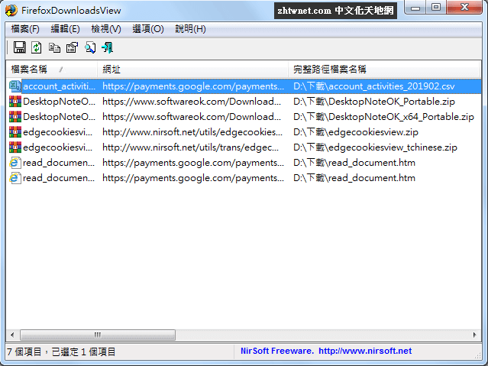Click the nirsoft.net/utils/trans/edgec URL cell
Screen dimensions: 488x366
tap(190, 147)
